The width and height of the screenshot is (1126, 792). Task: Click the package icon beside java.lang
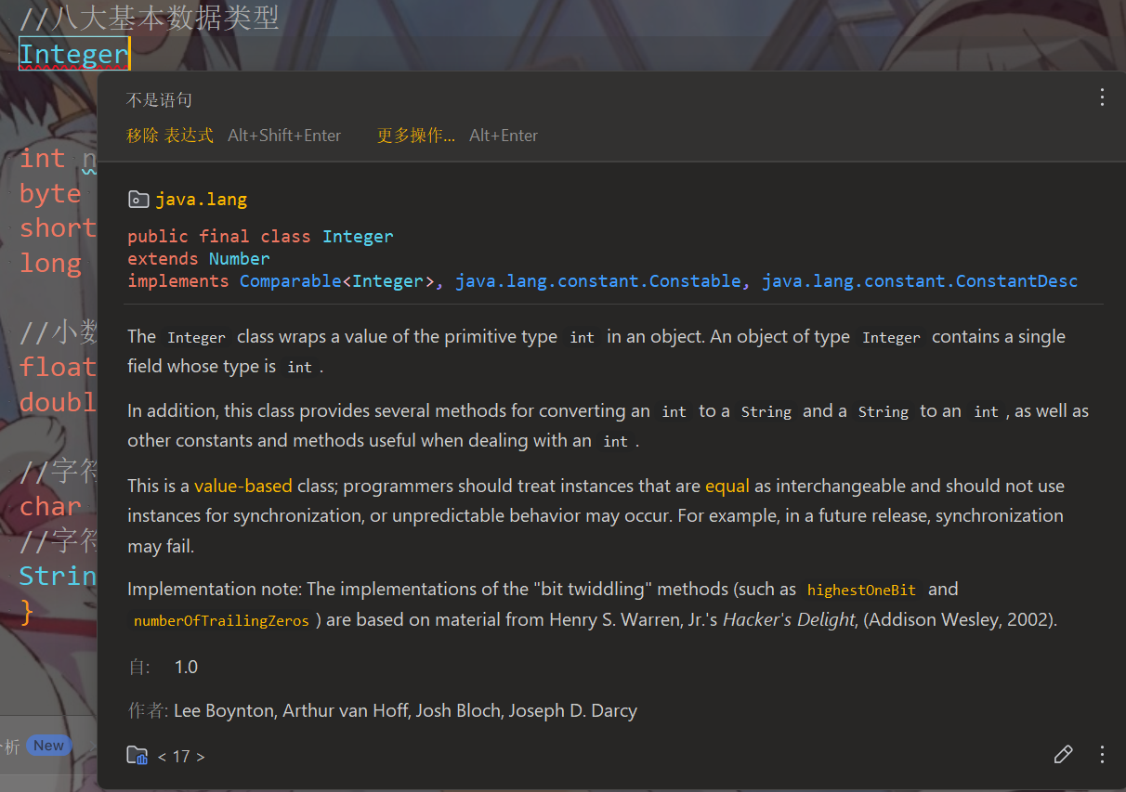(x=137, y=199)
